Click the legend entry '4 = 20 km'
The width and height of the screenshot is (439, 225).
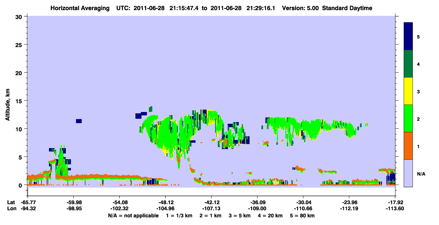(271, 216)
